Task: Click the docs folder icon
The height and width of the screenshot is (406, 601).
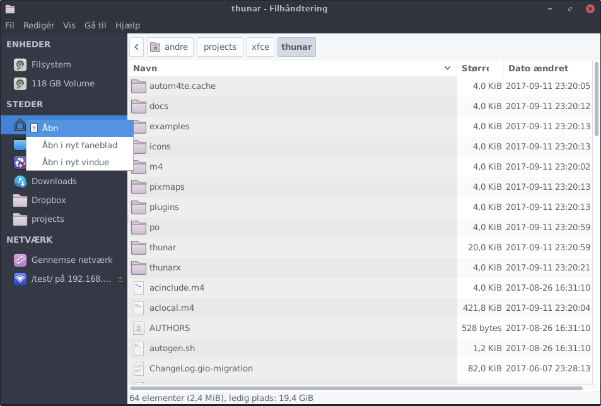Action: (139, 106)
